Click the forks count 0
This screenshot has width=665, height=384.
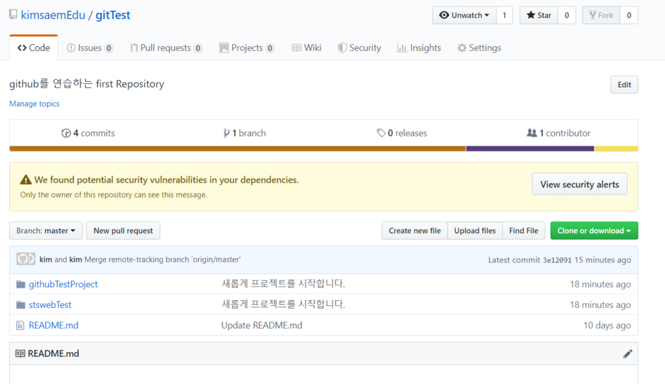tap(629, 15)
